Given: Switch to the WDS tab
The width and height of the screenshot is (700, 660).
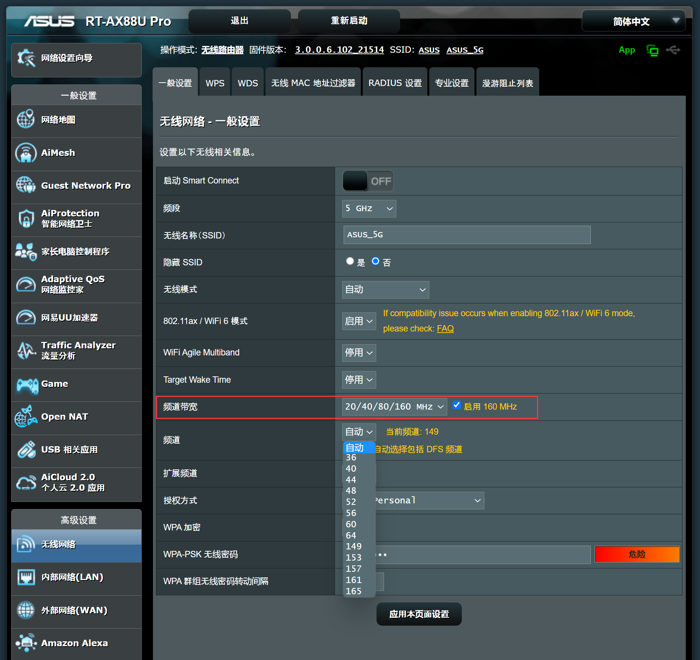Looking at the screenshot, I should point(248,82).
